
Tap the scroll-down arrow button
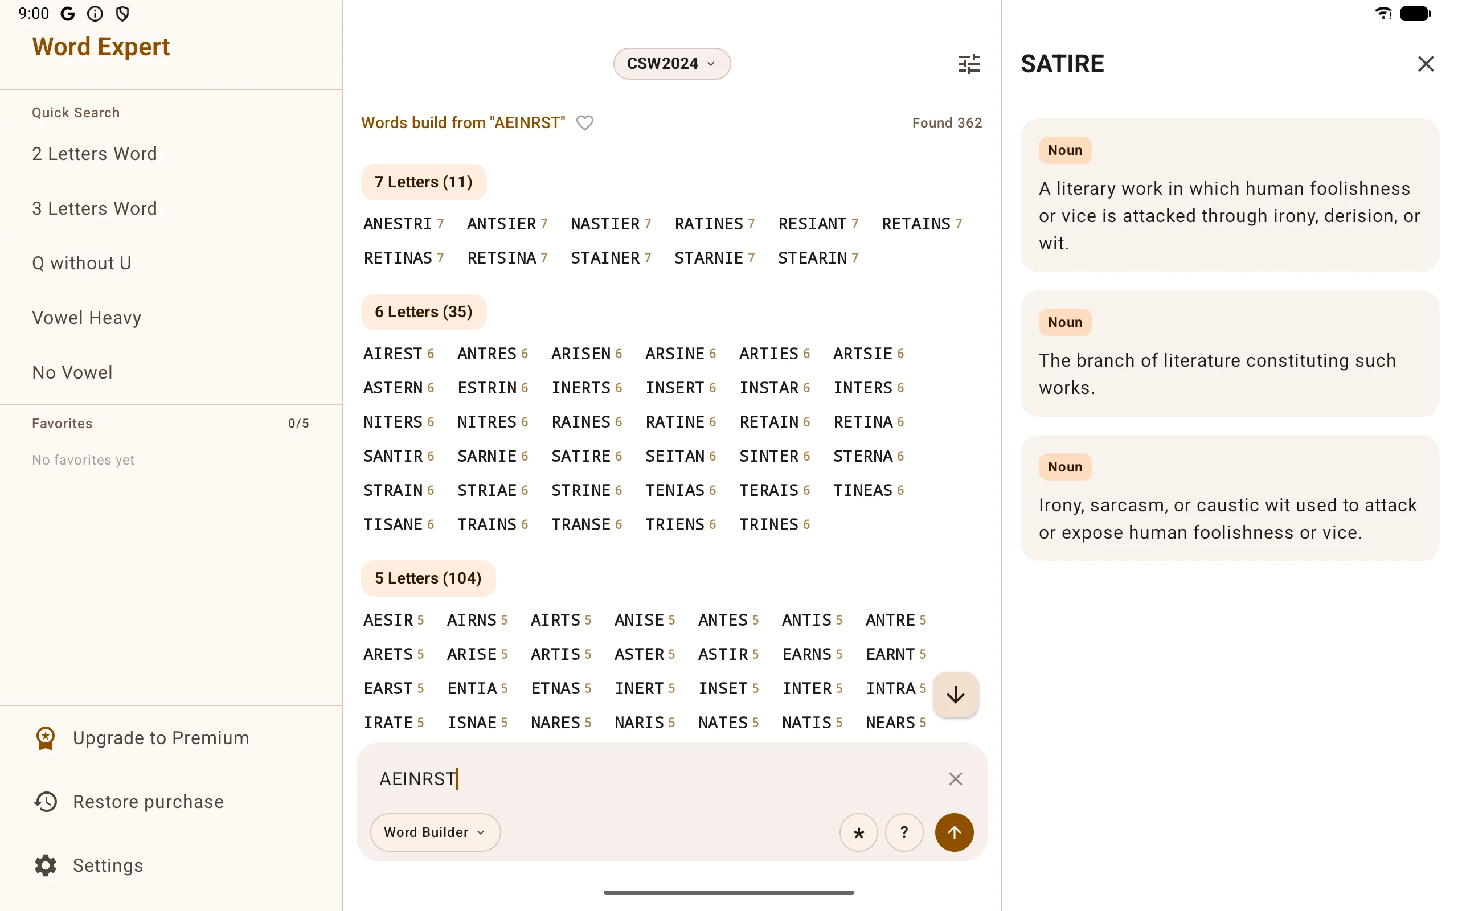tap(955, 695)
